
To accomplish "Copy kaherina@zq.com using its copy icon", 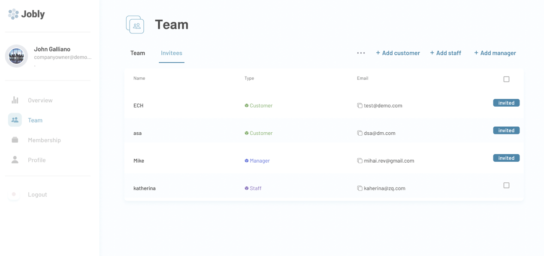I will pyautogui.click(x=360, y=188).
